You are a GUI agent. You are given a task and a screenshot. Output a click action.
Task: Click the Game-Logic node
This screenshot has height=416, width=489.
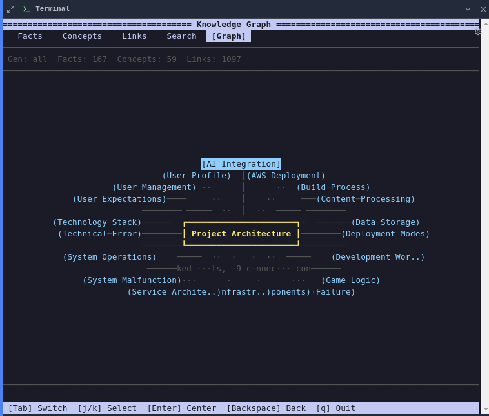tap(350, 280)
